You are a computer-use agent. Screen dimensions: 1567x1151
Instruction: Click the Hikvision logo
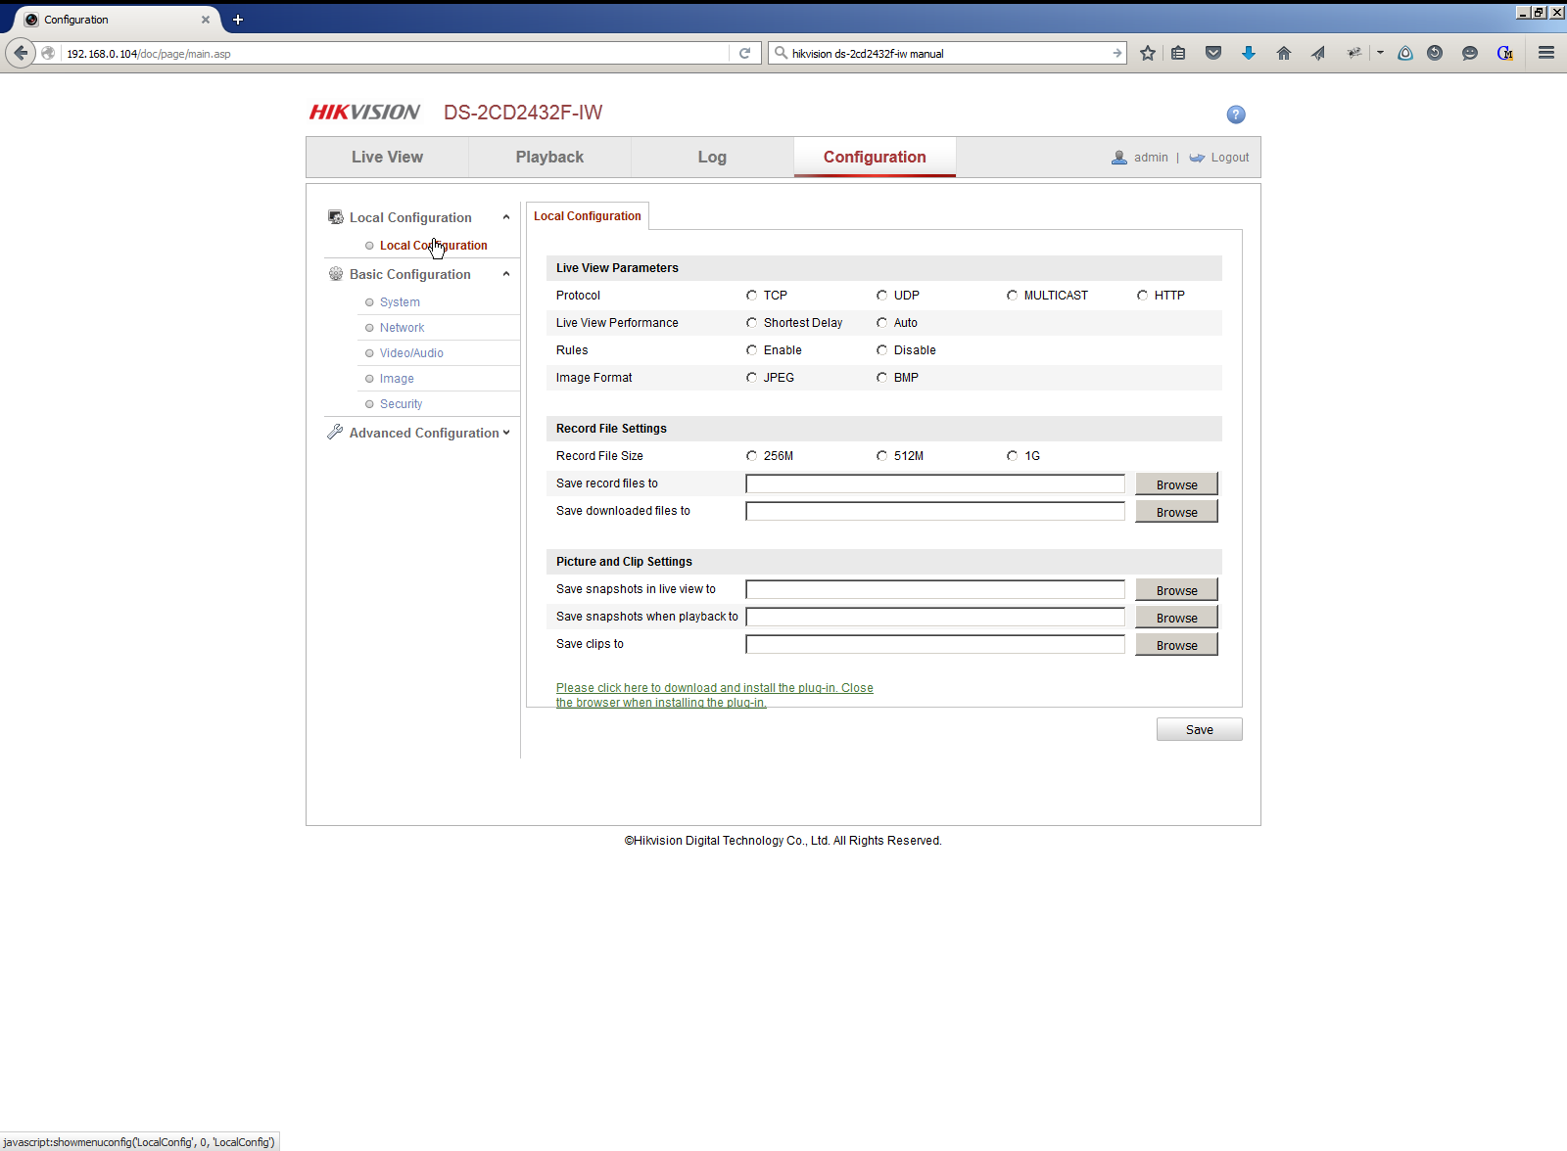(x=364, y=113)
